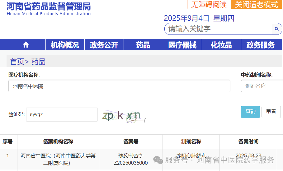Click 首页 in the breadcrumb
283x171 pixels.
coord(17,62)
